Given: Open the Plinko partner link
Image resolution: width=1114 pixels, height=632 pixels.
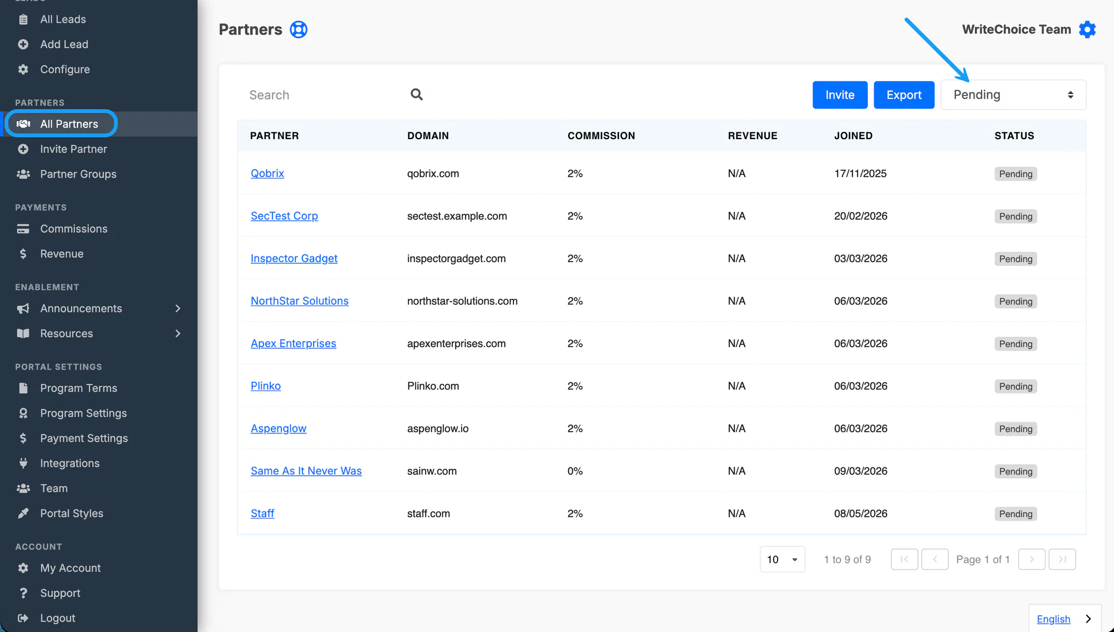Looking at the screenshot, I should click(266, 386).
